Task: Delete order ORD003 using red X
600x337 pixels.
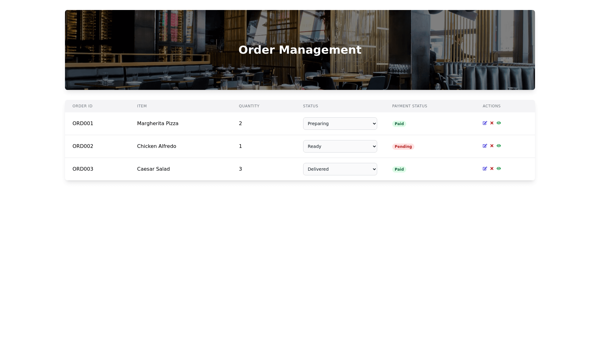Action: coord(492,169)
